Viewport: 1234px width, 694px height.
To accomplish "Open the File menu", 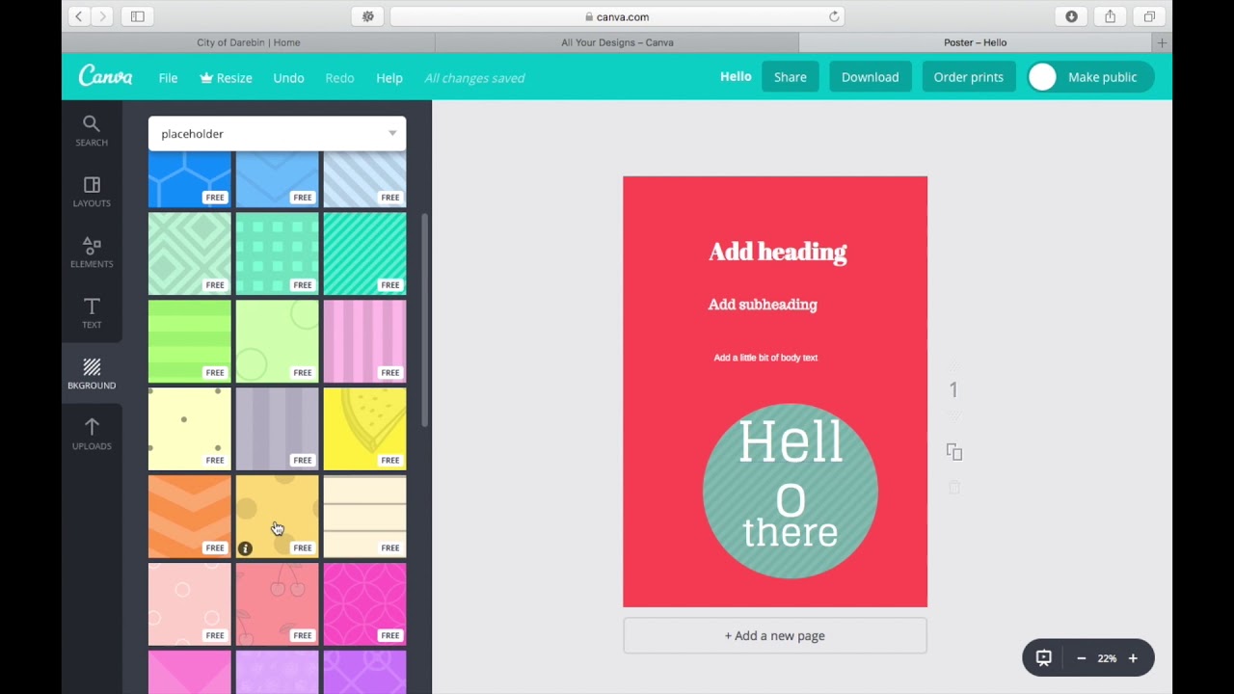I will pos(168,78).
